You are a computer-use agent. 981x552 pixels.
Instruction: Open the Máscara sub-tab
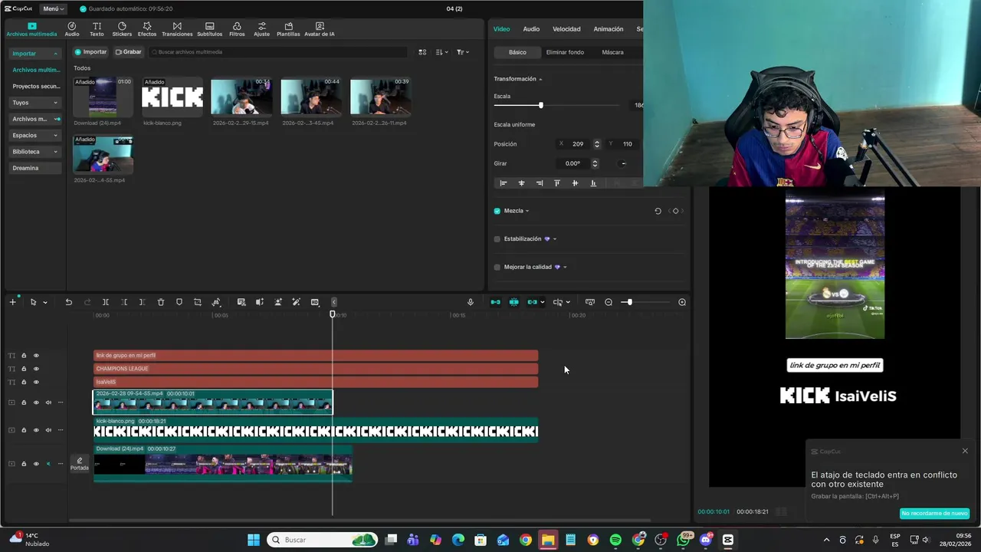point(612,52)
